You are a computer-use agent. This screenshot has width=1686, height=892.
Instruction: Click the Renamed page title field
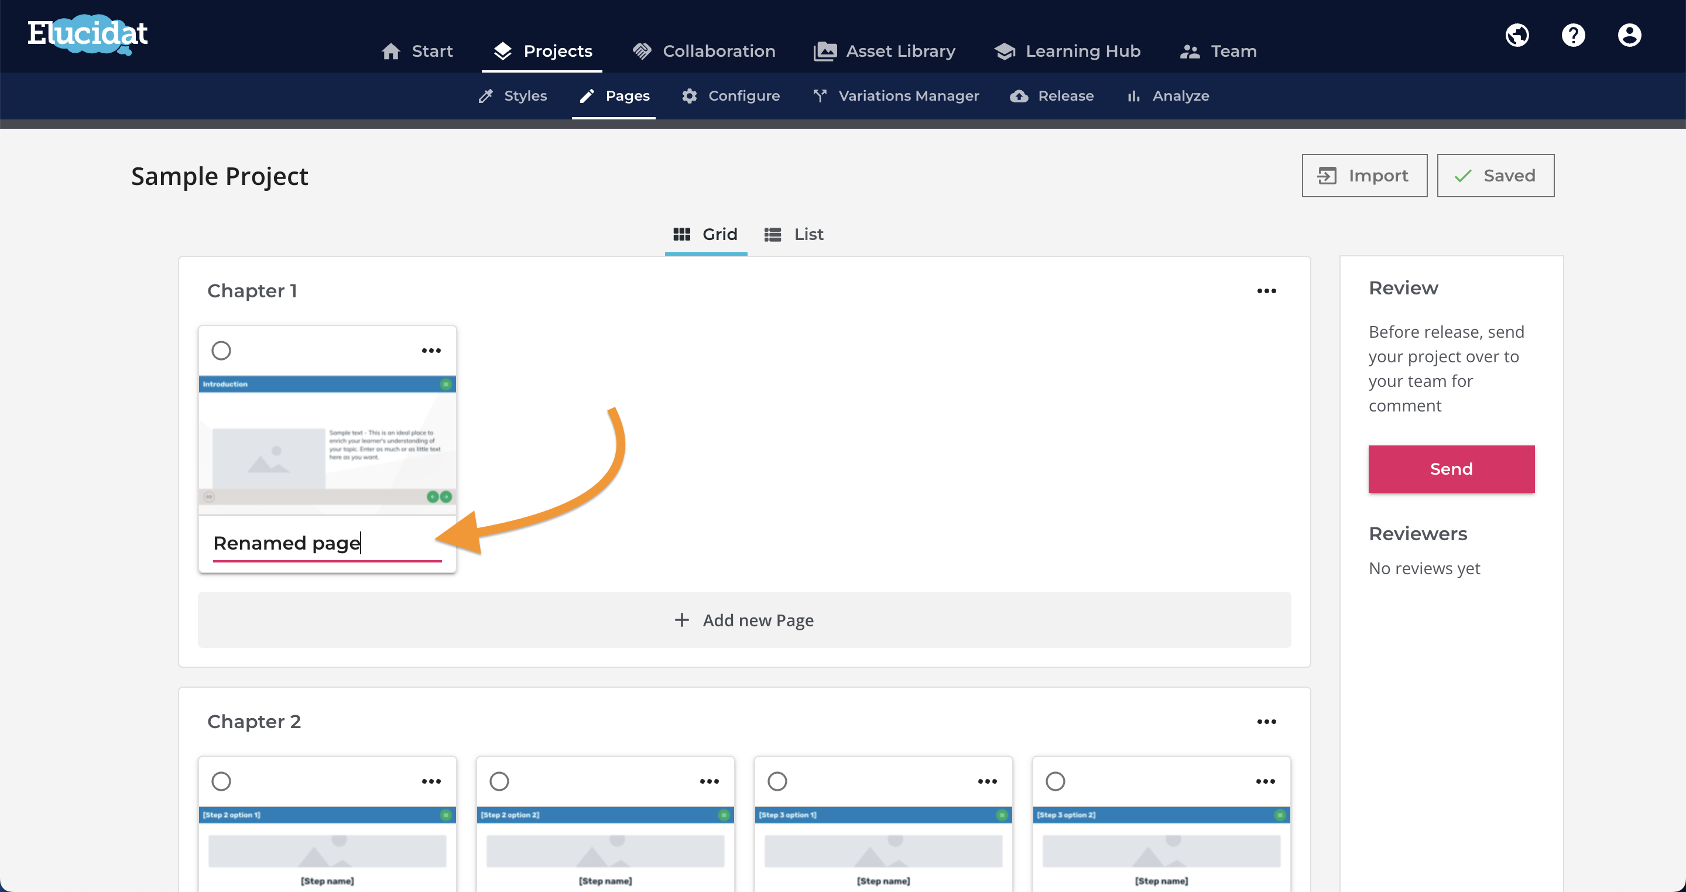(x=327, y=543)
